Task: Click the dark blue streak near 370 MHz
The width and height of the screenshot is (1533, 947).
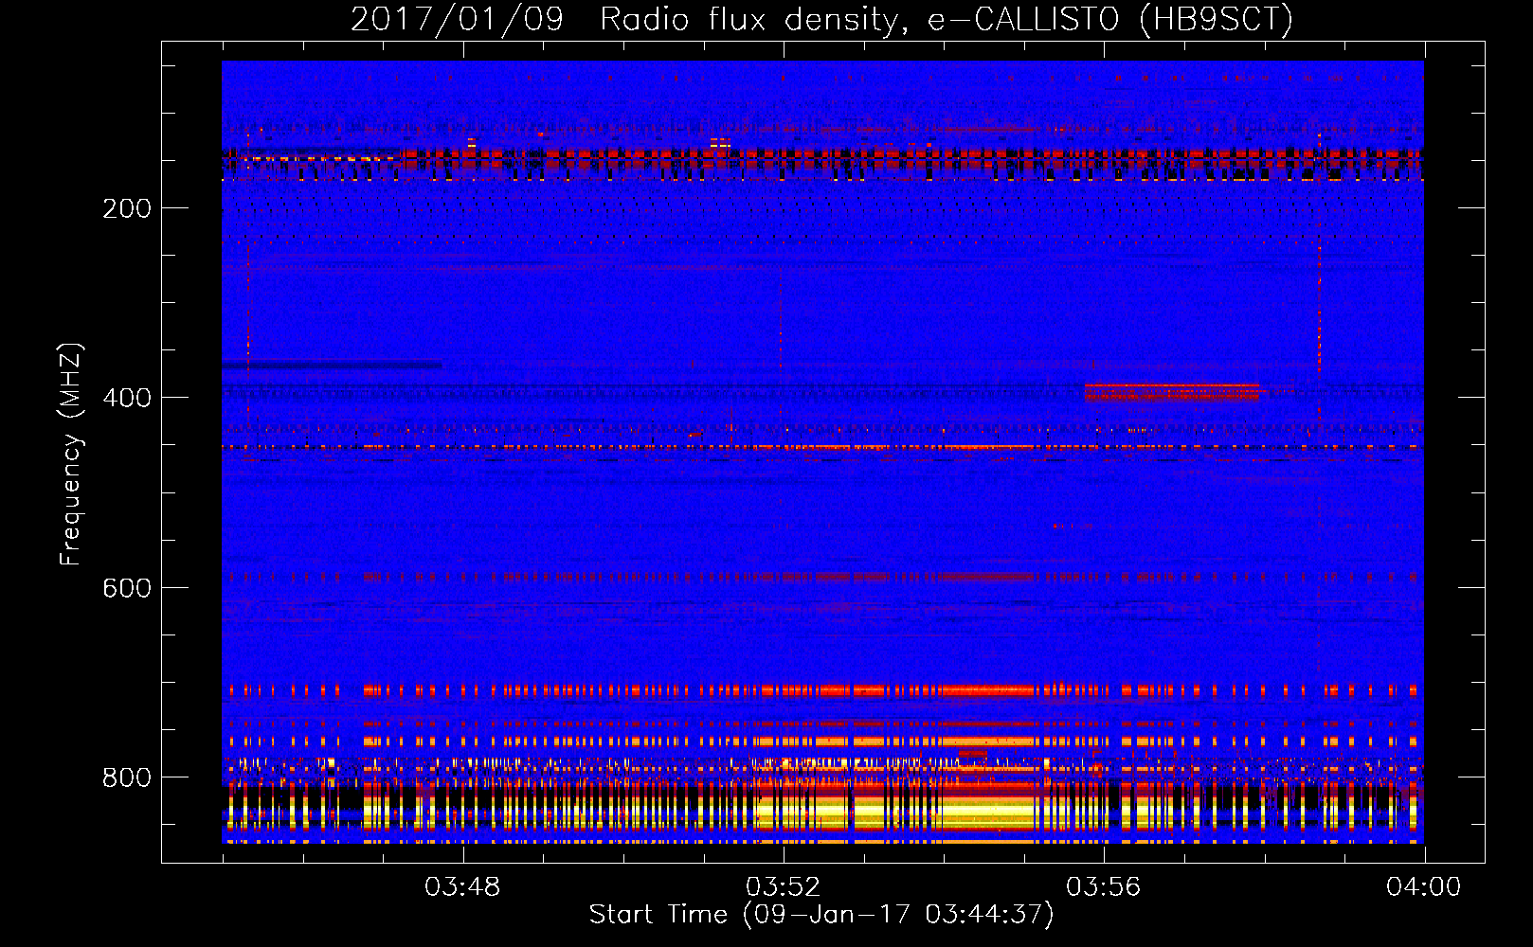Action: (x=332, y=365)
